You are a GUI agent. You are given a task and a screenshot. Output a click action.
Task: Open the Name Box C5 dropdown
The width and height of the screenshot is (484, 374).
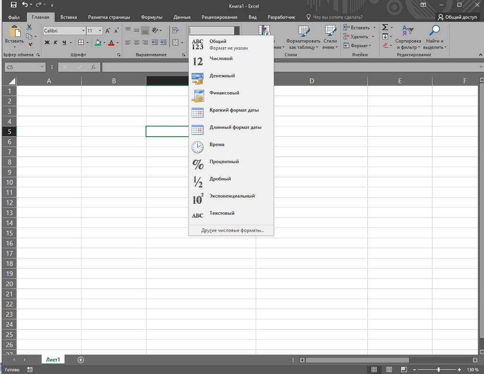coord(42,67)
